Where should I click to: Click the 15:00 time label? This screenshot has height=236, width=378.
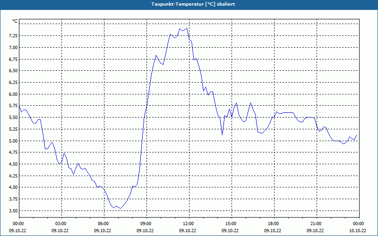tap(232, 224)
